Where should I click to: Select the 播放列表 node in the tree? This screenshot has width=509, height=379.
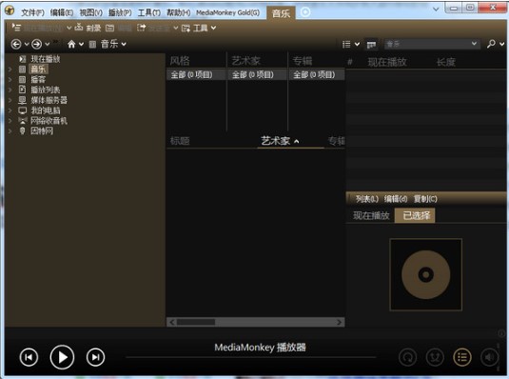46,90
